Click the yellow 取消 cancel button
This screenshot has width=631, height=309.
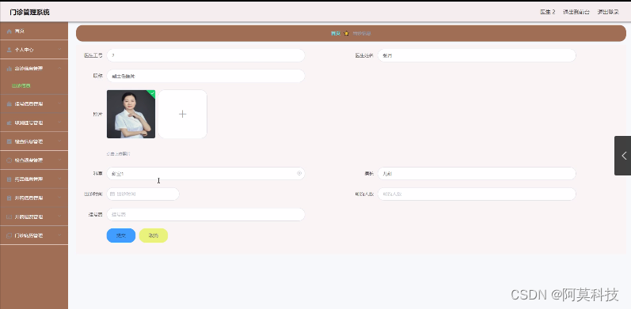click(x=154, y=236)
